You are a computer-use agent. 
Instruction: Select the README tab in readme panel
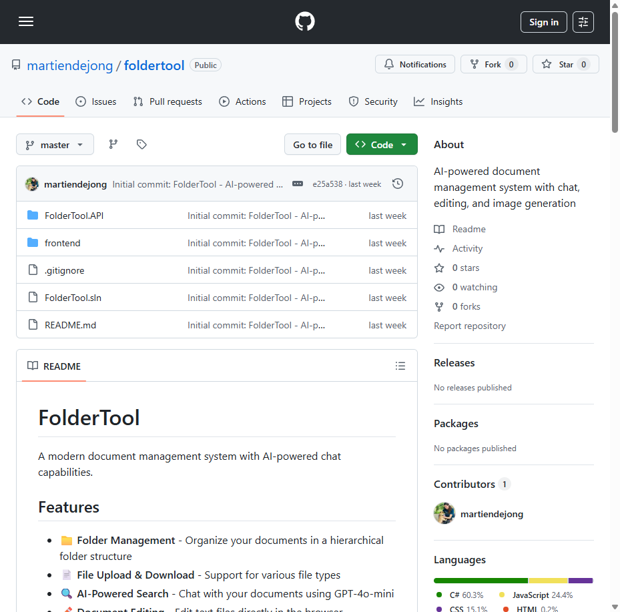click(x=54, y=366)
